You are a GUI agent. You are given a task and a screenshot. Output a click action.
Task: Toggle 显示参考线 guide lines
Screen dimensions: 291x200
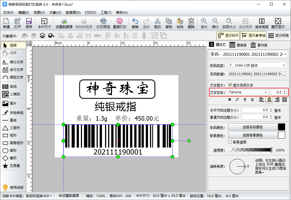pos(253,36)
